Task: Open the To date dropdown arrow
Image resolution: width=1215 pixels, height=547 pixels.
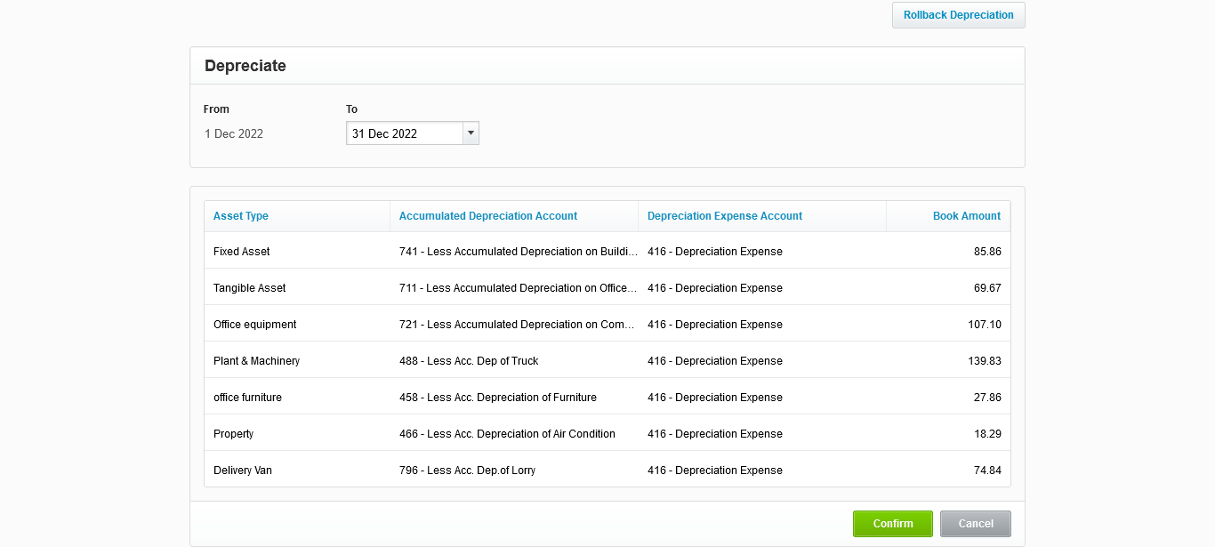Action: (471, 133)
